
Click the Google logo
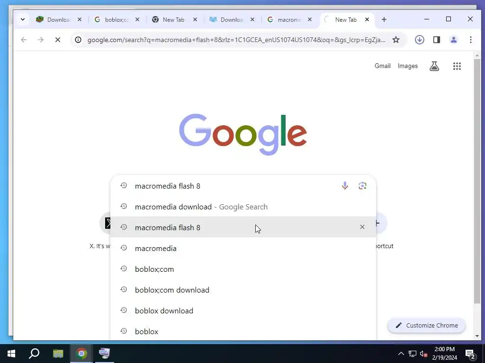(243, 134)
